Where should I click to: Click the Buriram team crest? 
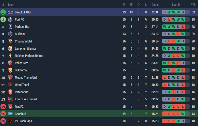(x=10, y=34)
